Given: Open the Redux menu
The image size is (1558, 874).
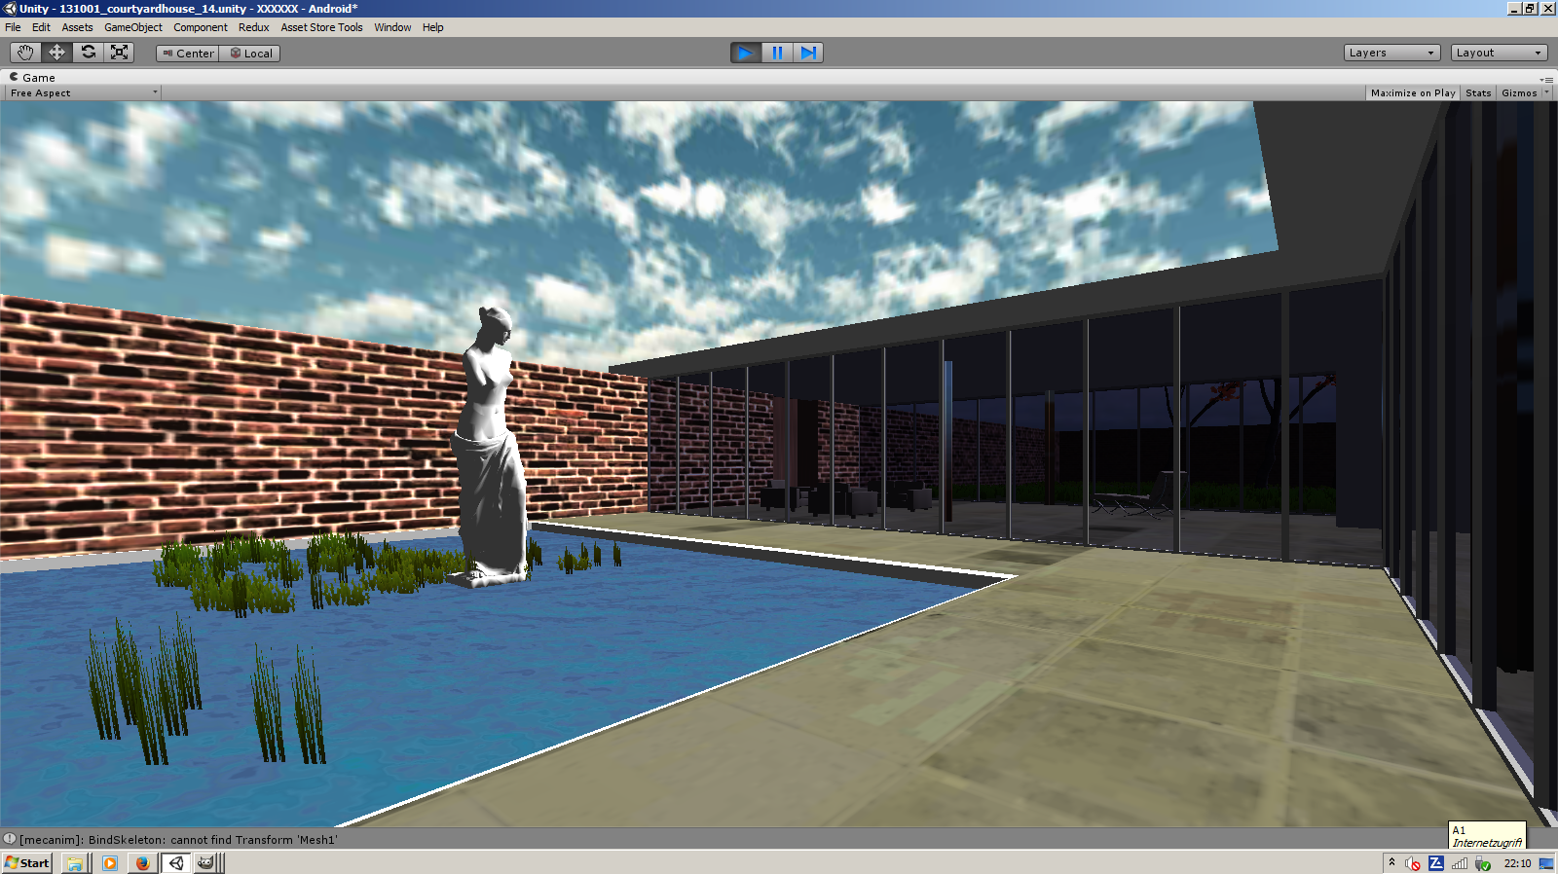Looking at the screenshot, I should coord(254,27).
